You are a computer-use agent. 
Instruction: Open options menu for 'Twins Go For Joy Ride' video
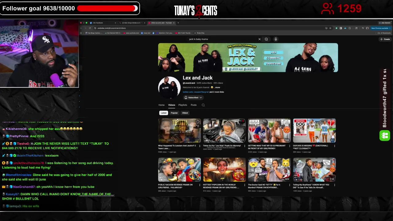244,146
